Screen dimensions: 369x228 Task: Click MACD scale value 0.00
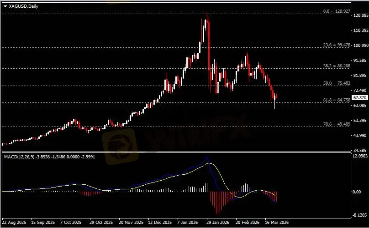coord(357,192)
